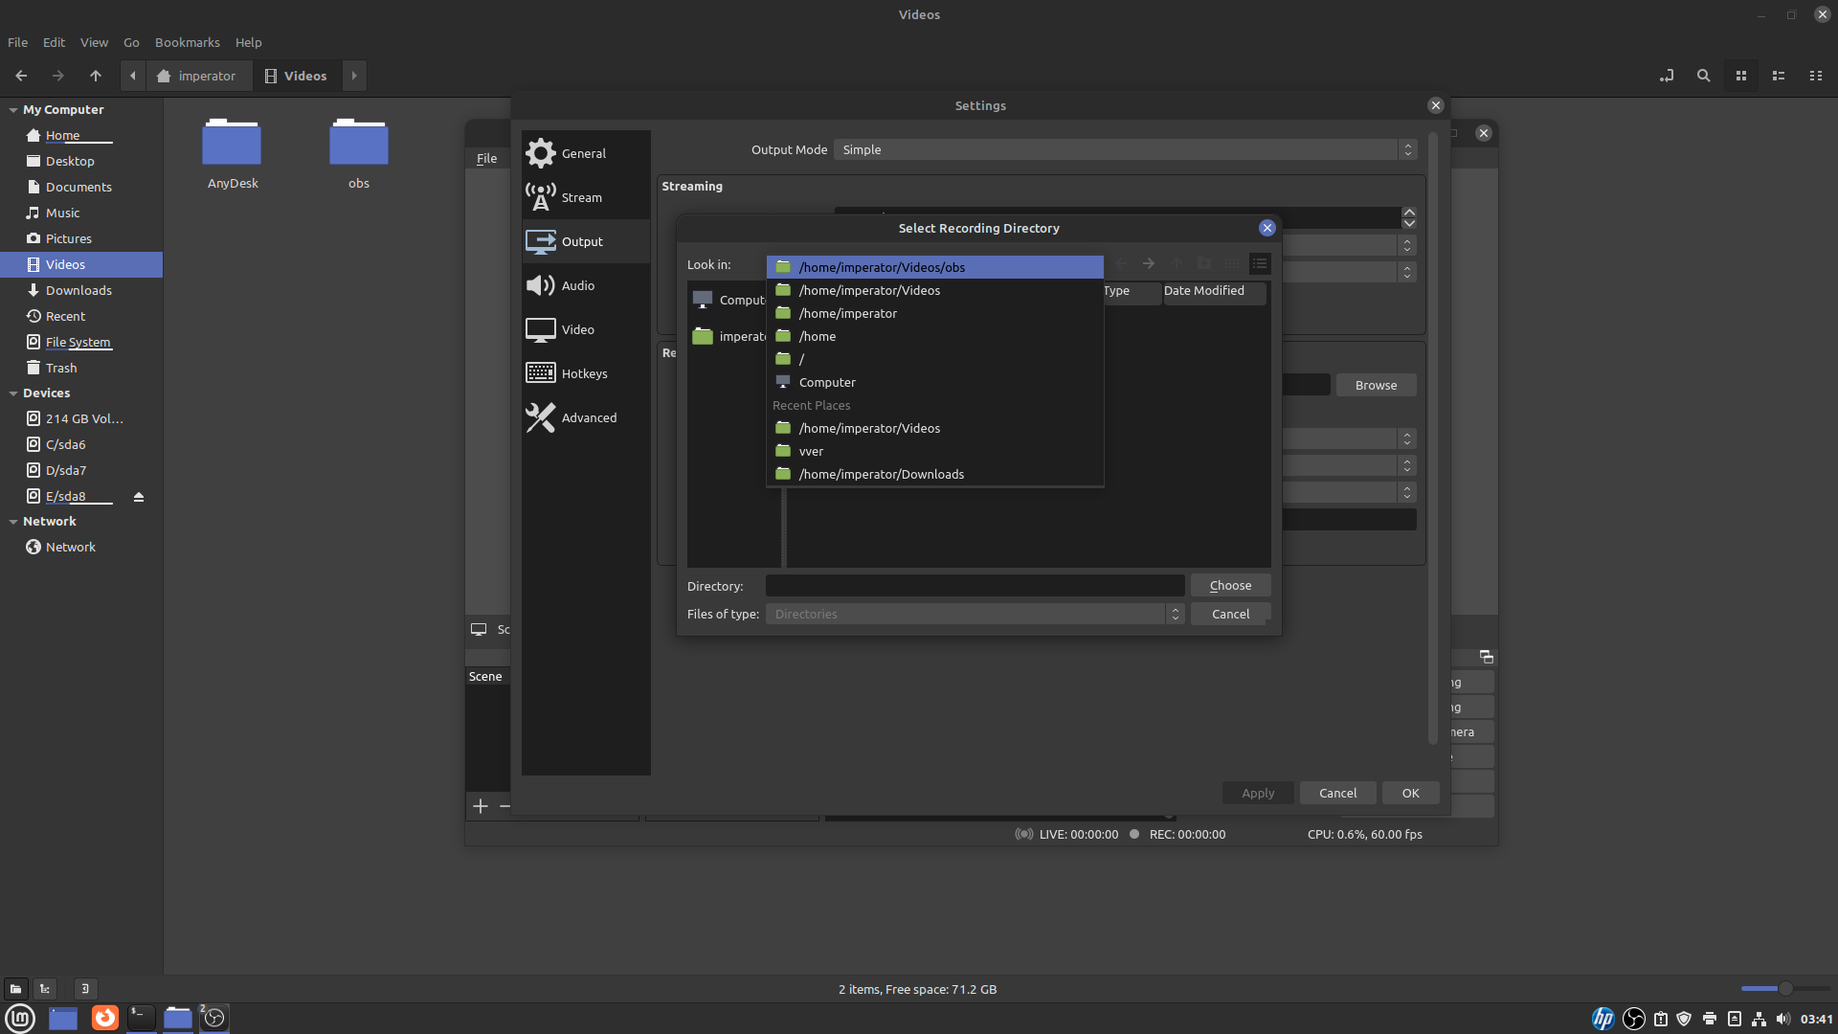Open the Audio settings speaker icon
The width and height of the screenshot is (1838, 1034).
point(541,285)
